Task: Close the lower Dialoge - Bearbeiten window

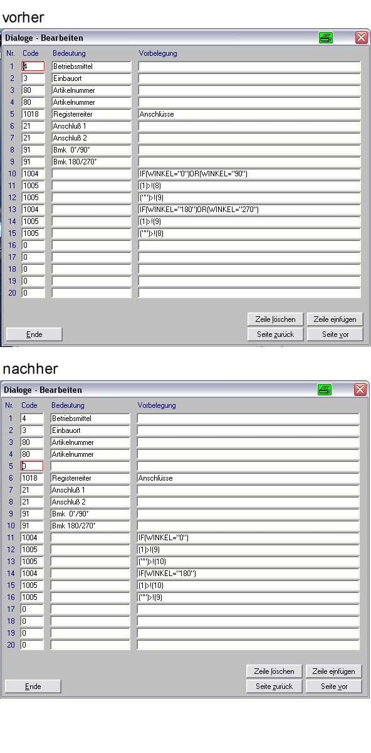Action: click(360, 390)
